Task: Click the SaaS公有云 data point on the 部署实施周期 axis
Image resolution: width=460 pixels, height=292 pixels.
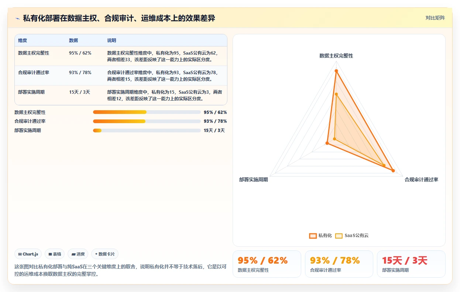Action: (334, 139)
